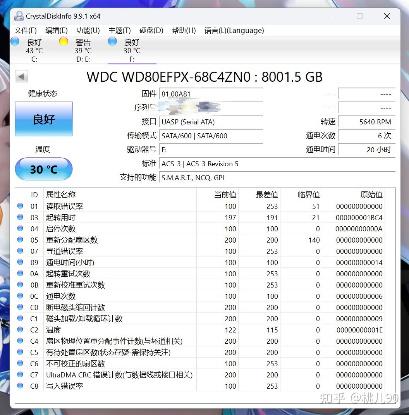Click the 最差值 column header
The image size is (409, 415).
pos(259,195)
